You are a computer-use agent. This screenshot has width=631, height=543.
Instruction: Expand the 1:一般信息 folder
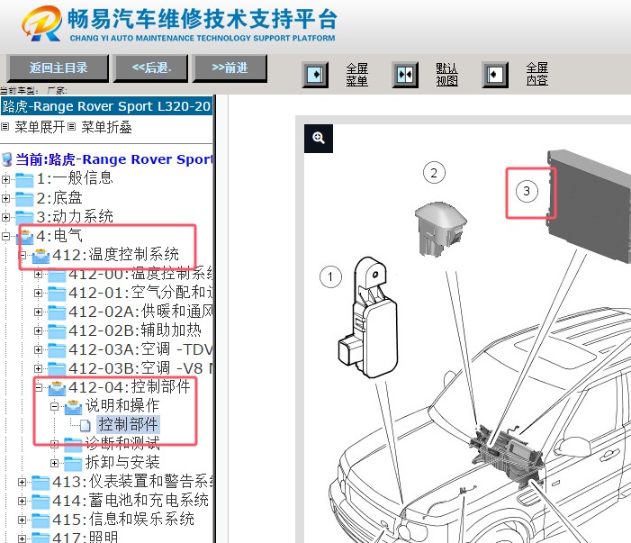pyautogui.click(x=5, y=179)
